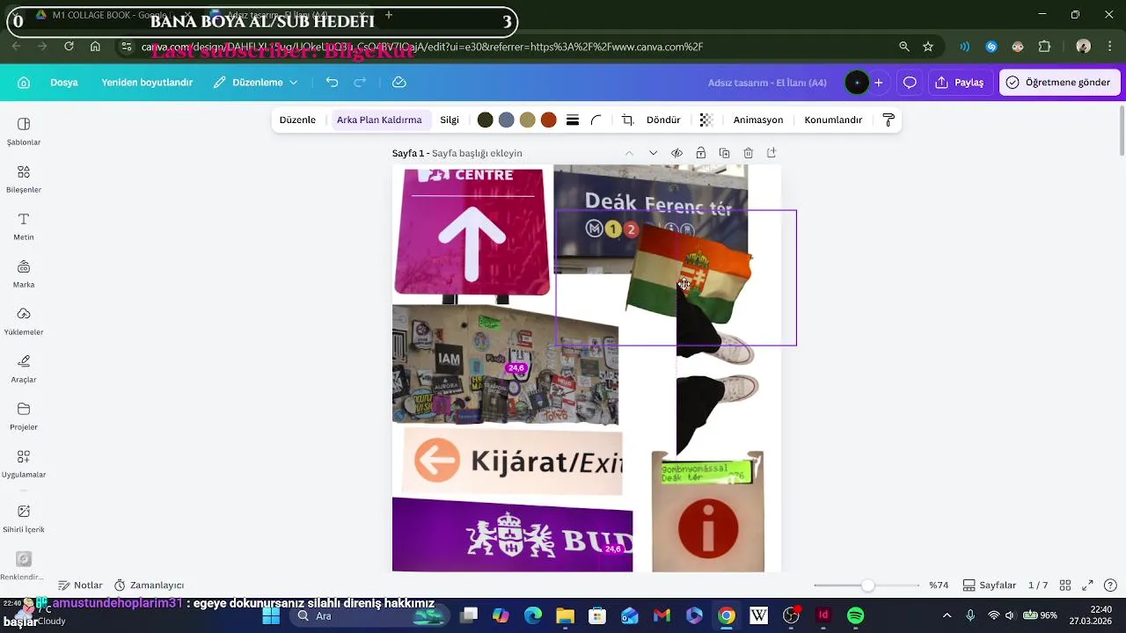Open the Uygulamalar apps panel
Image resolution: width=1126 pixels, height=633 pixels.
[x=24, y=463]
